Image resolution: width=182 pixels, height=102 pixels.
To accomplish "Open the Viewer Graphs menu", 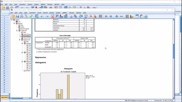I will [58, 13].
